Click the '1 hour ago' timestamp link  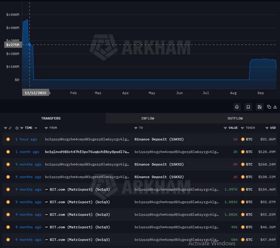coord(26,139)
